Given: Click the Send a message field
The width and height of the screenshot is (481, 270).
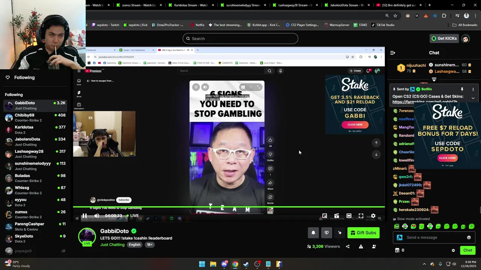Looking at the screenshot, I should (435, 237).
